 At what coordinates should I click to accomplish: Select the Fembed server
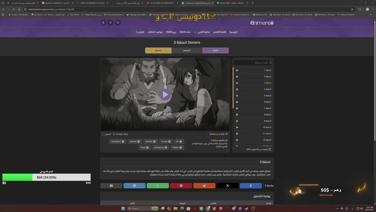[150, 141]
